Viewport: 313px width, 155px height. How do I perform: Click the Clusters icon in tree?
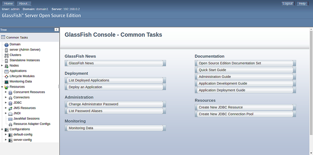click(x=6, y=55)
